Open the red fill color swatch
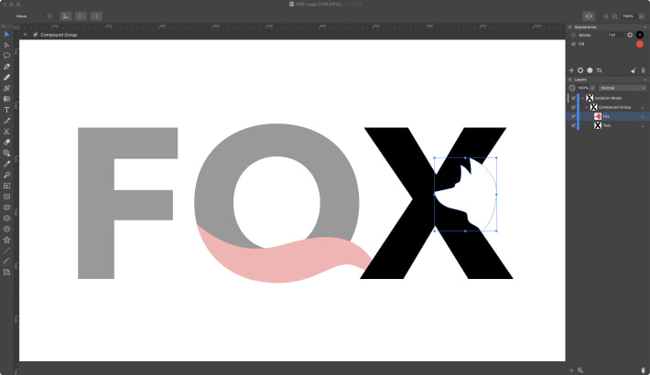Viewport: 650px width, 375px height. pyautogui.click(x=640, y=44)
